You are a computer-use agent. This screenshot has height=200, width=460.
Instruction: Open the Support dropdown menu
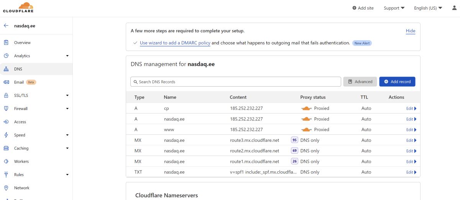coord(394,8)
